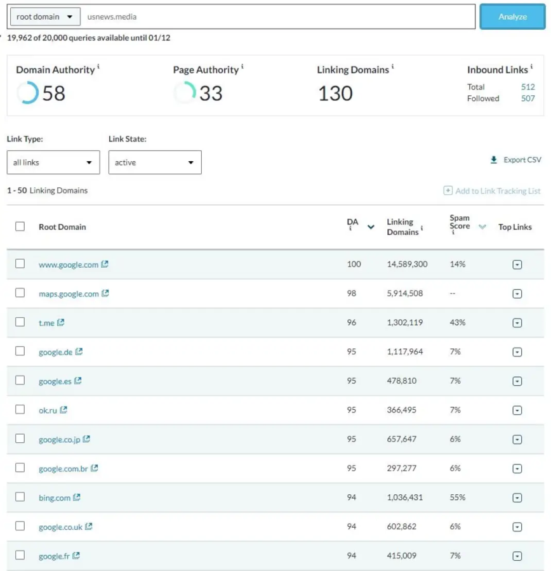
Task: Open the Link Type all links dropdown
Action: click(53, 162)
